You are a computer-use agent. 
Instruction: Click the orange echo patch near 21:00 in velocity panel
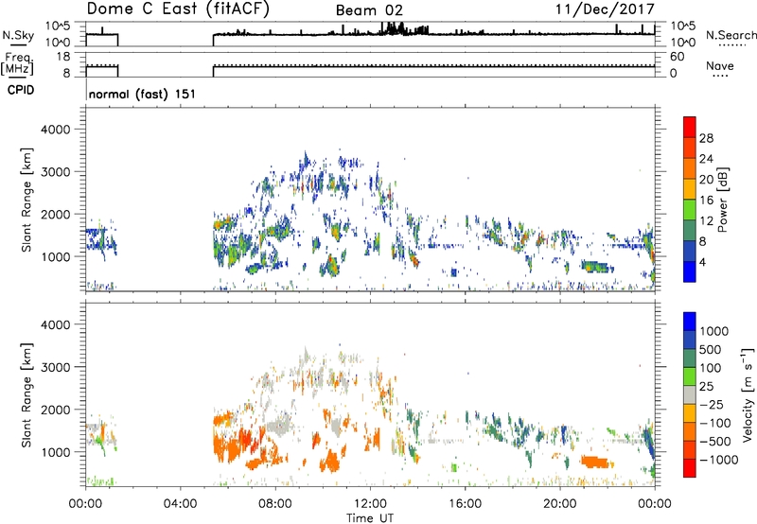point(595,463)
